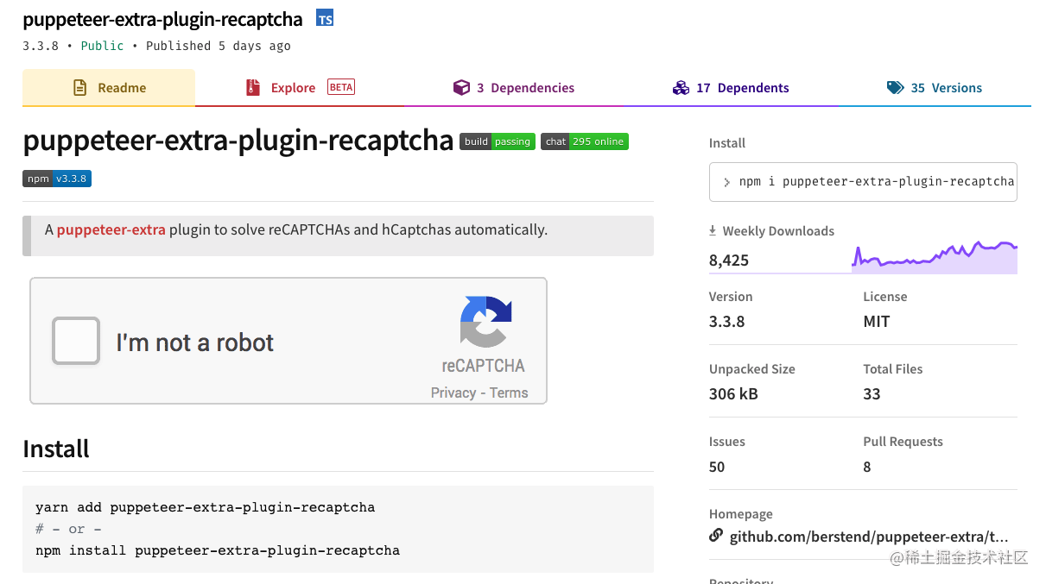1046x584 pixels.
Task: Click the Version value 3.3.8 in sidebar
Action: (727, 321)
